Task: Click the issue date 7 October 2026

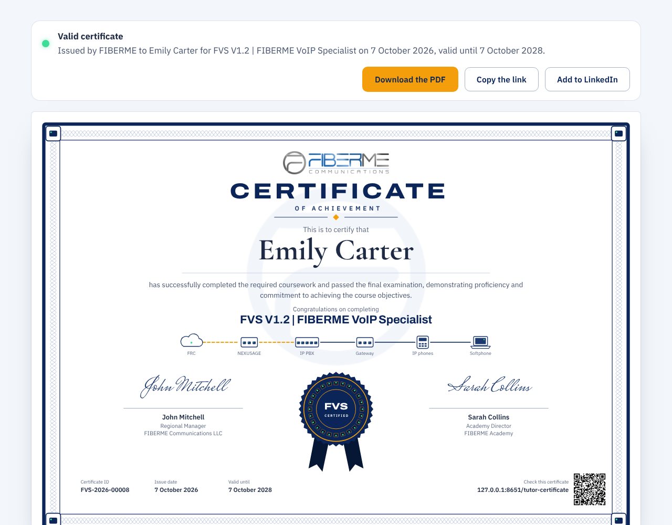Action: point(176,490)
